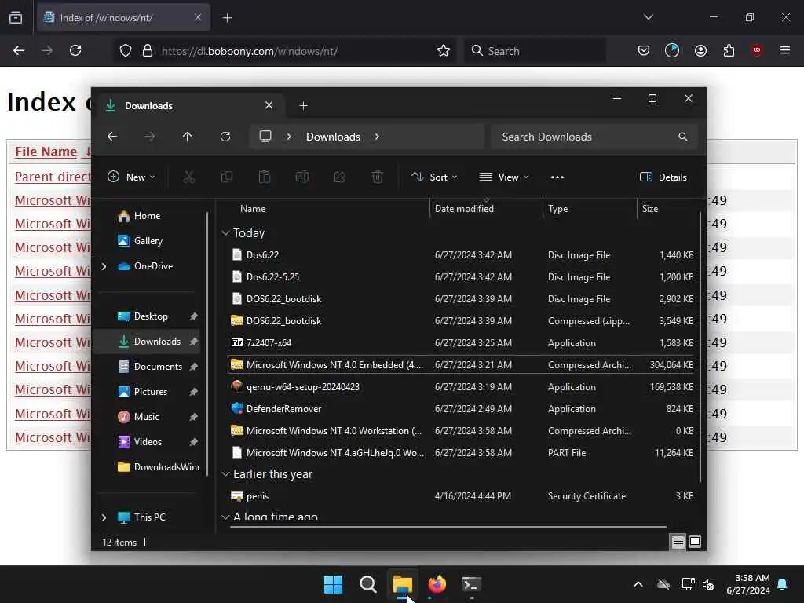
Task: Sort by the Date modified column
Action: pos(464,209)
